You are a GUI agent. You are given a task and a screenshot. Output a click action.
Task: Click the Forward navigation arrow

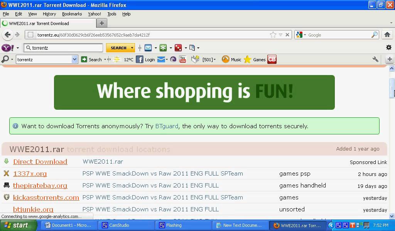click(x=17, y=35)
